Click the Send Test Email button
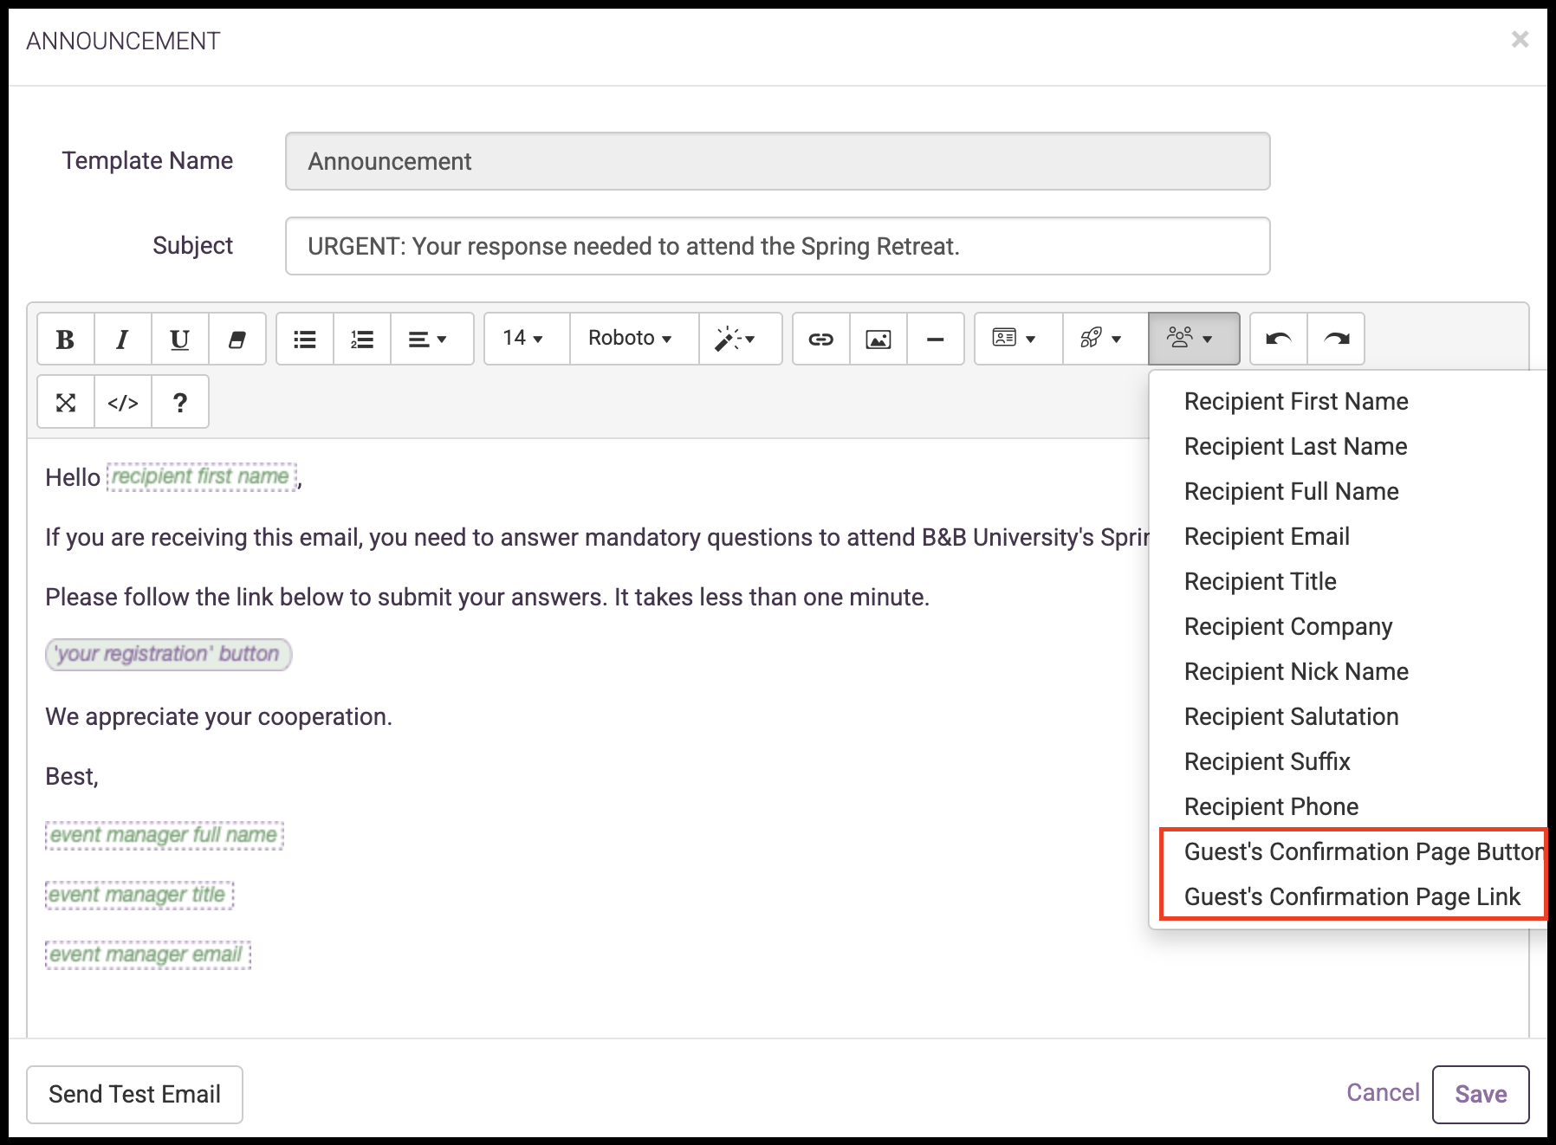Image resolution: width=1556 pixels, height=1145 pixels. (134, 1095)
